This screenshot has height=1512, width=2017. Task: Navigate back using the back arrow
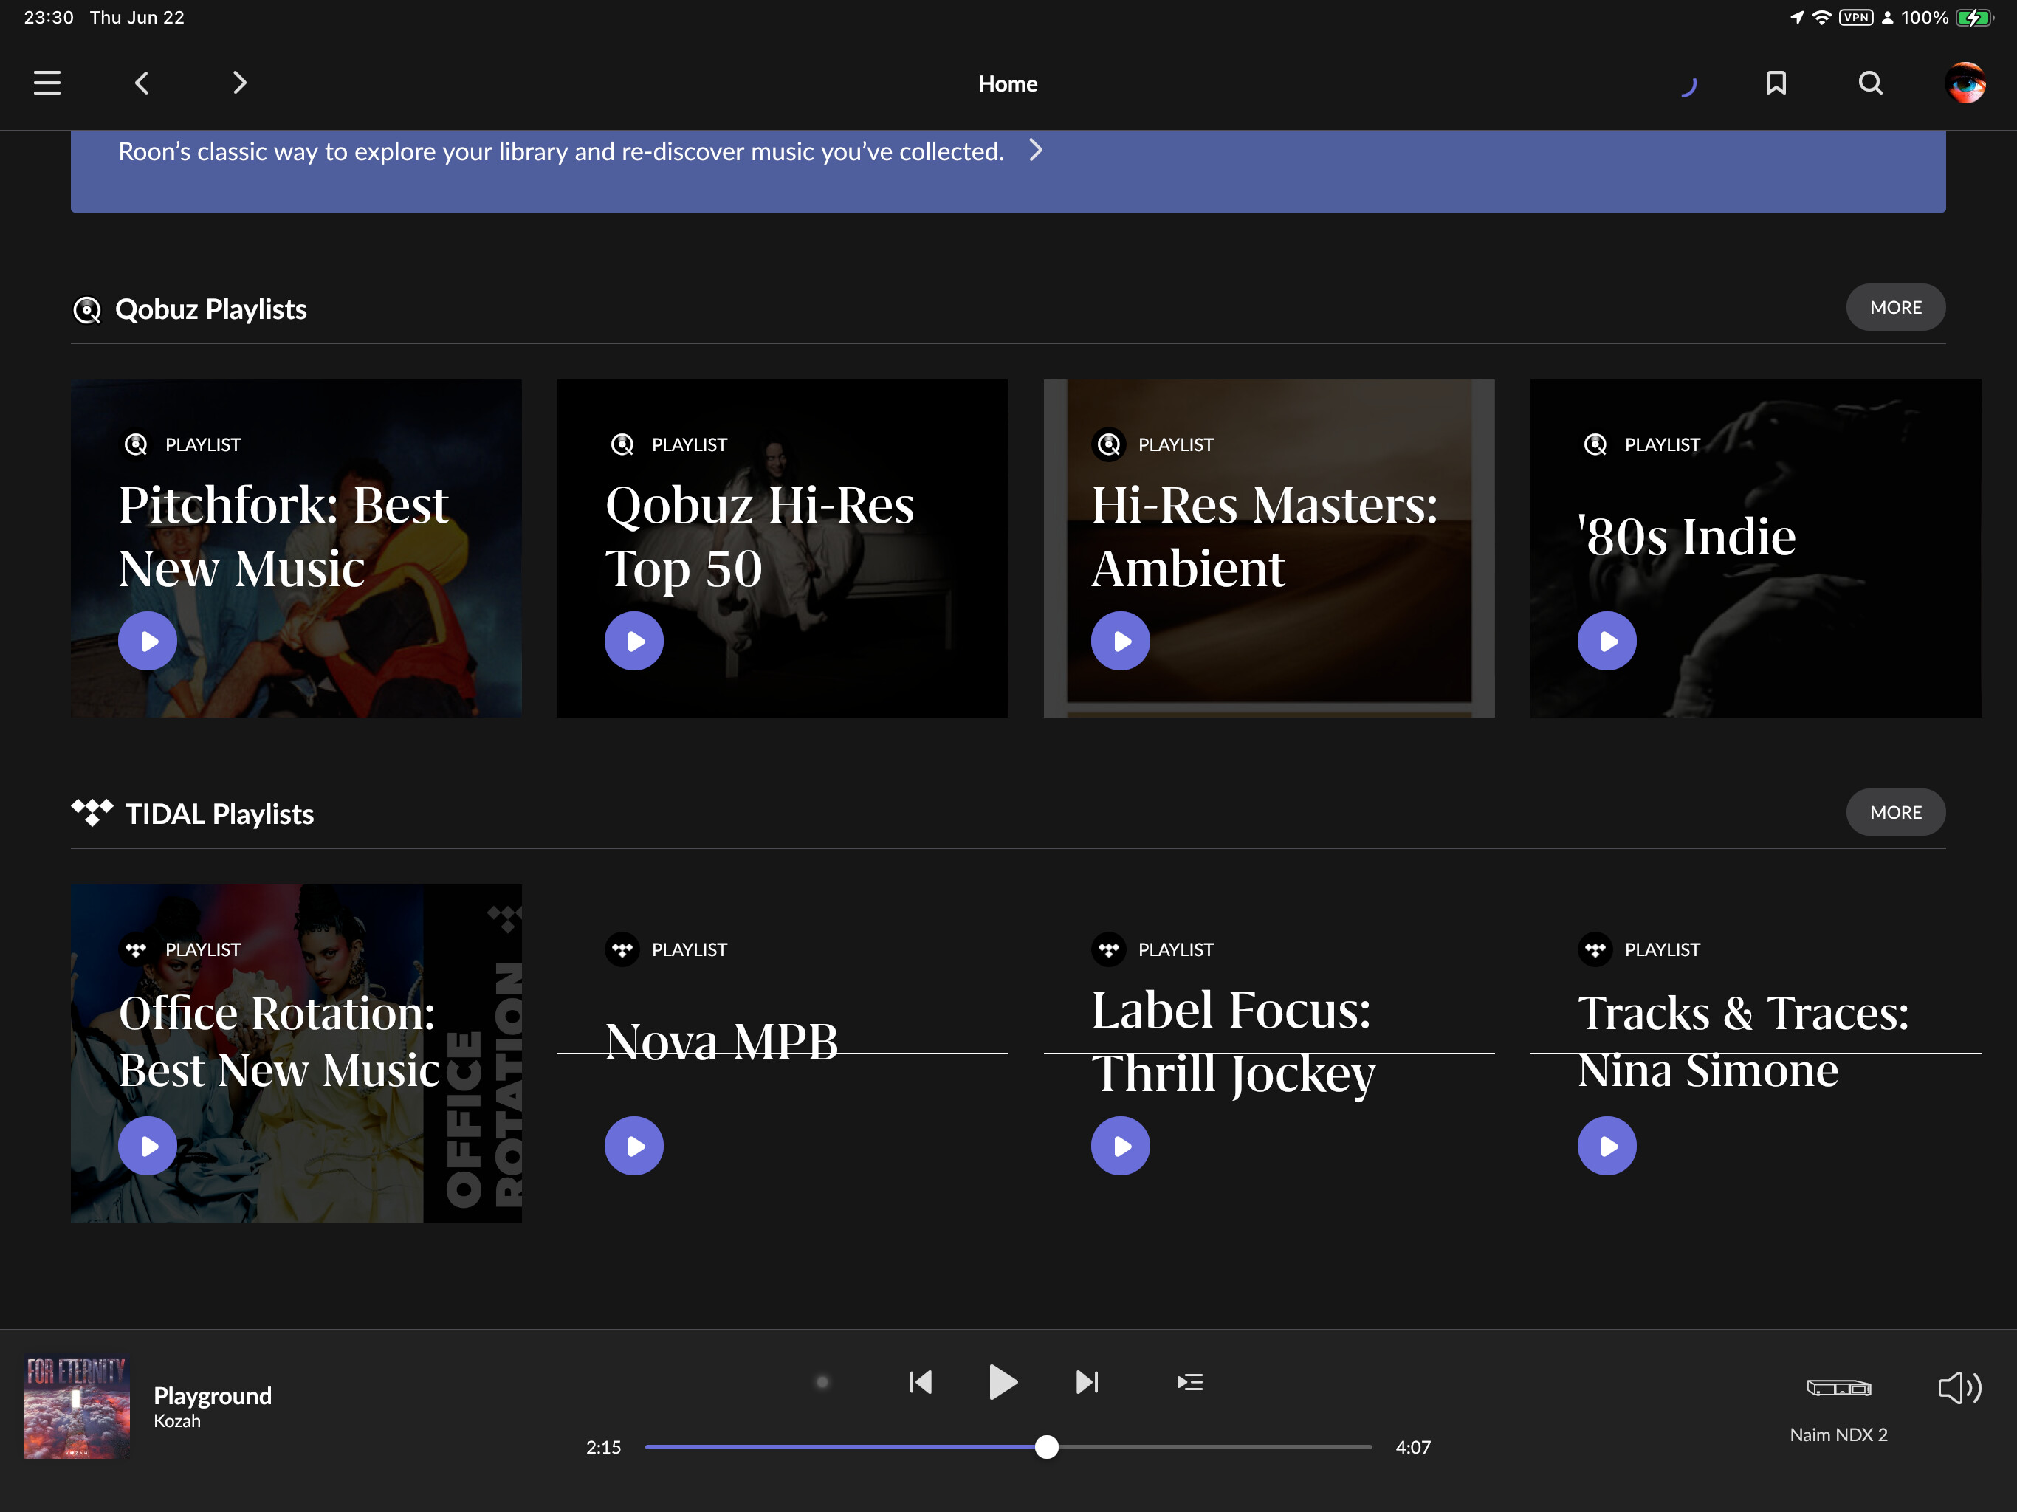(x=142, y=82)
